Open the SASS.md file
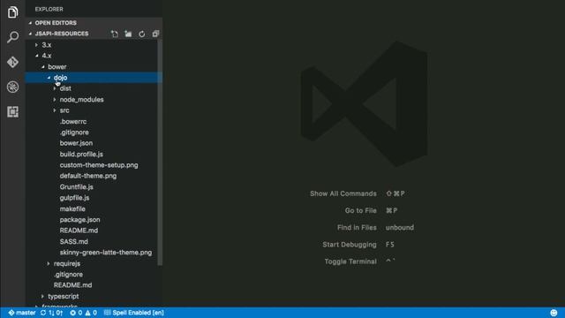 coord(74,241)
